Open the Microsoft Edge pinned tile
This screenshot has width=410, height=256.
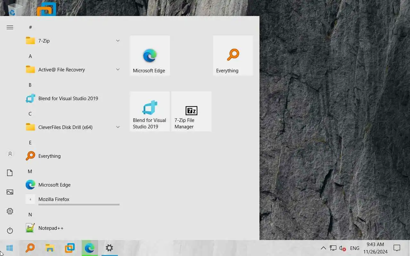point(150,55)
